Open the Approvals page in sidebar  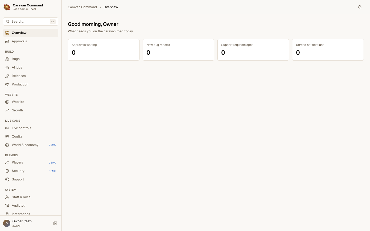click(x=31, y=41)
